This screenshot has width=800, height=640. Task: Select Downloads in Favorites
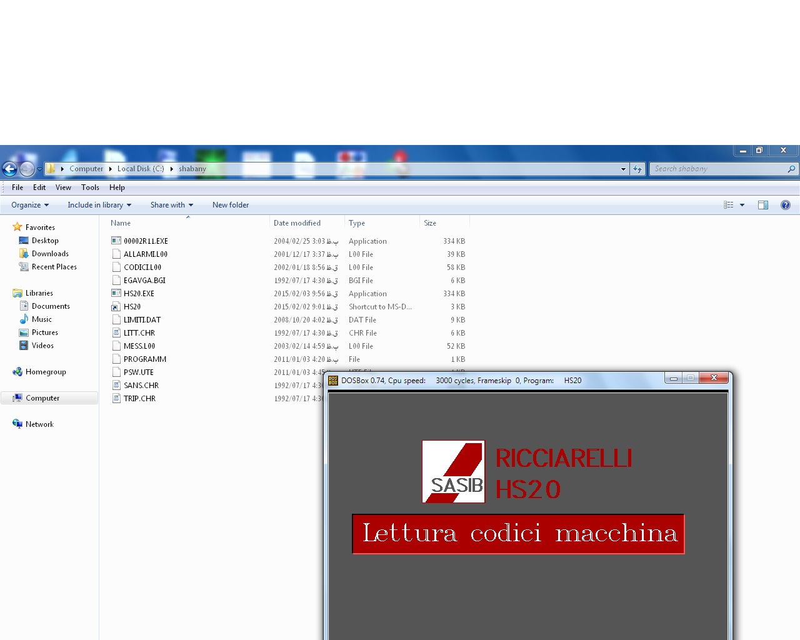[x=50, y=254]
